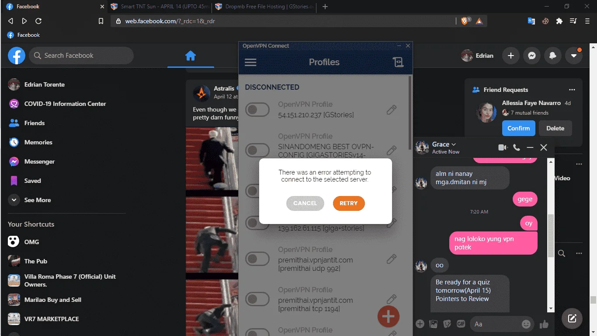Close the Grace chat window
This screenshot has height=336, width=597.
coord(544,147)
